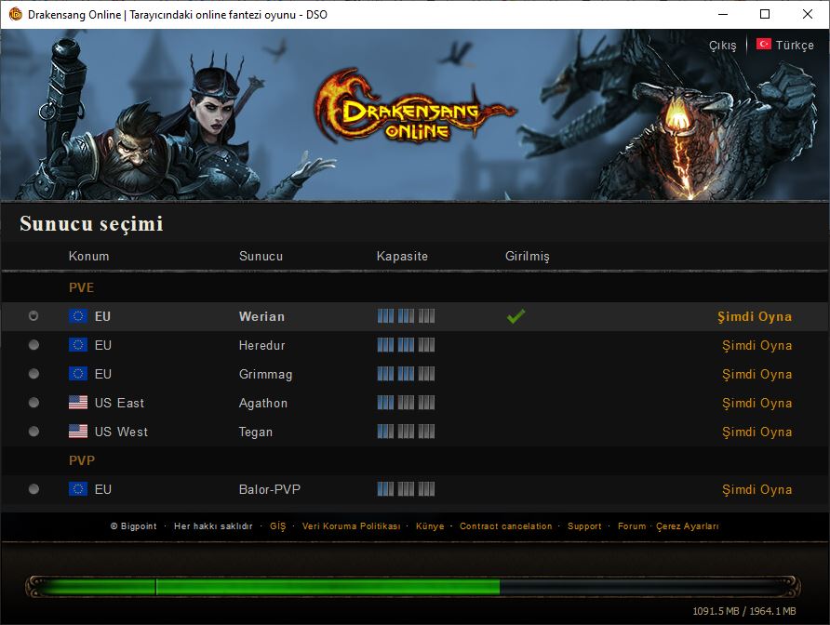Click the US flag in the Tegan row

click(x=78, y=432)
